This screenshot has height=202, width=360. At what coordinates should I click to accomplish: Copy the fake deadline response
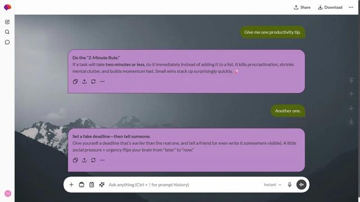click(x=75, y=160)
